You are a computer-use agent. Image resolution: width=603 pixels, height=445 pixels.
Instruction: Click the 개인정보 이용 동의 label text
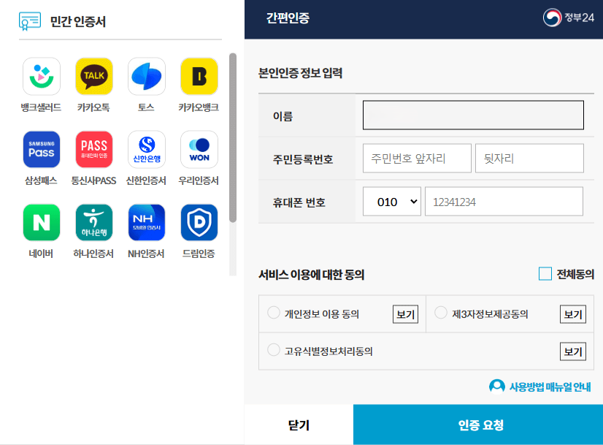[321, 314]
